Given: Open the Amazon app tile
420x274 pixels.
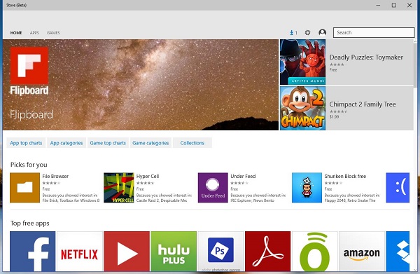Looking at the screenshot, I should (362, 252).
